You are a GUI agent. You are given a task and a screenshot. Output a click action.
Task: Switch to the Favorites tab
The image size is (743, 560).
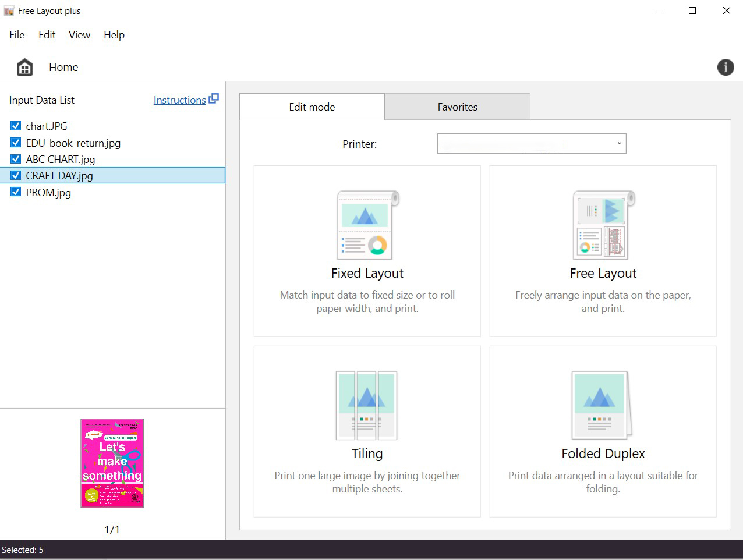pos(457,107)
